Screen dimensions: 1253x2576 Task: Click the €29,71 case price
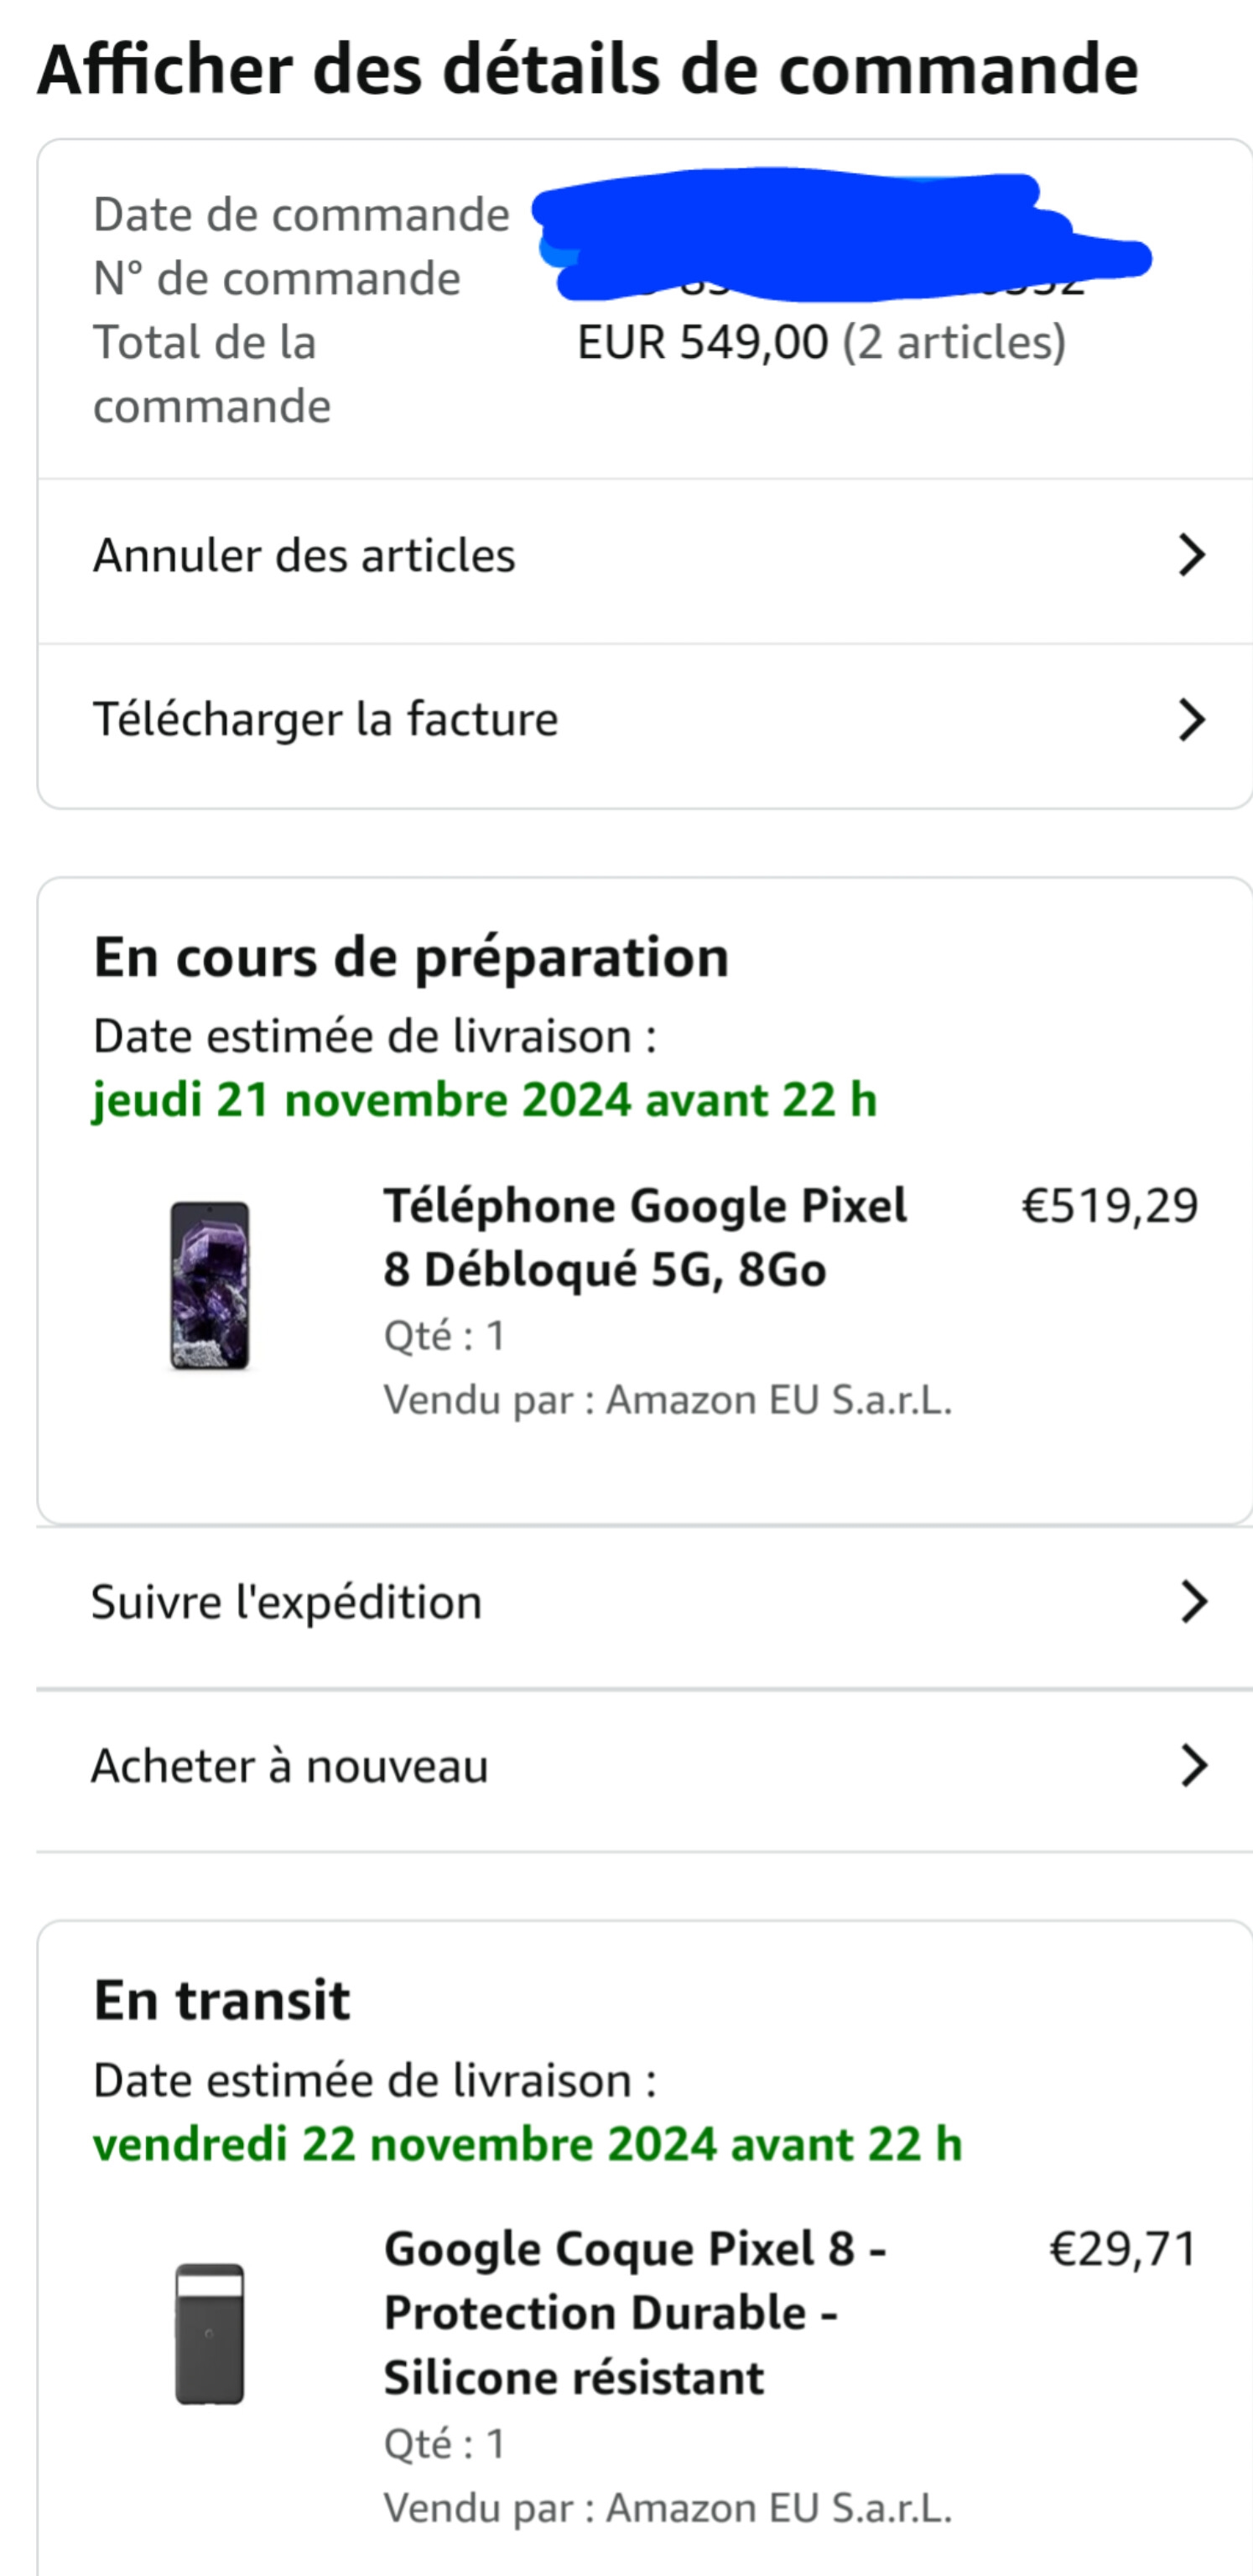tap(1123, 2249)
